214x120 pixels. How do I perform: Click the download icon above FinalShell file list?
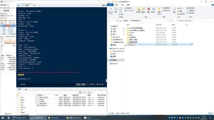[89, 93]
